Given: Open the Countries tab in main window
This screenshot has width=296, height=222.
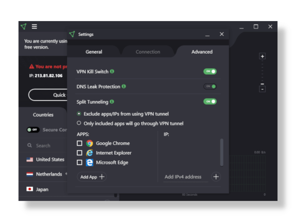Looking at the screenshot, I should [x=43, y=115].
